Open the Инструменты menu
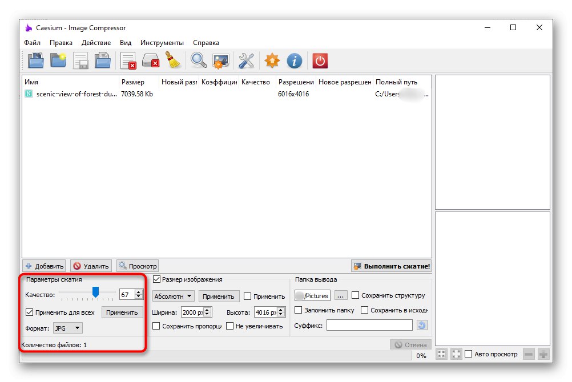572x382 pixels. click(x=162, y=43)
